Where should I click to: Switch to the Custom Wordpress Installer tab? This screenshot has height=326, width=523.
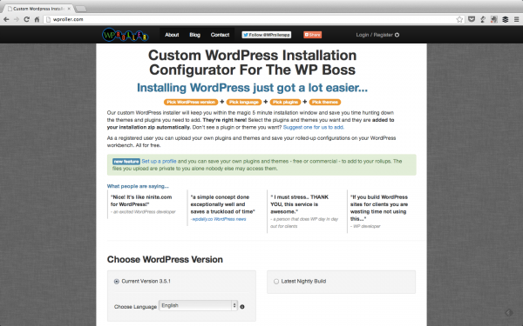point(38,9)
